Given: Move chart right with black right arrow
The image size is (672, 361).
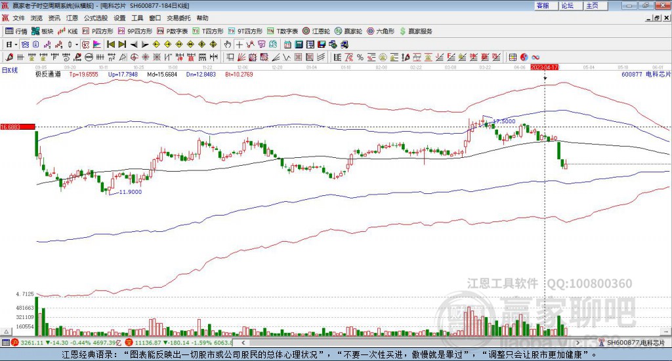Looking at the screenshot, I should point(145,45).
